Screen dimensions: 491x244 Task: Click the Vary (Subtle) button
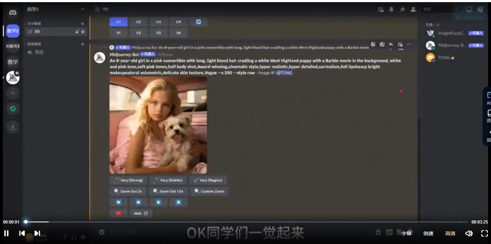[168, 180]
